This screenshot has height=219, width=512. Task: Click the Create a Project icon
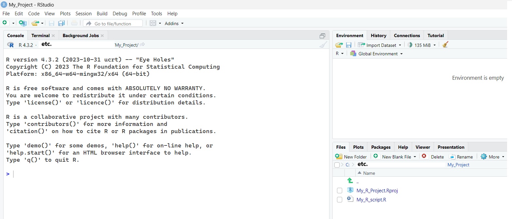point(23,23)
